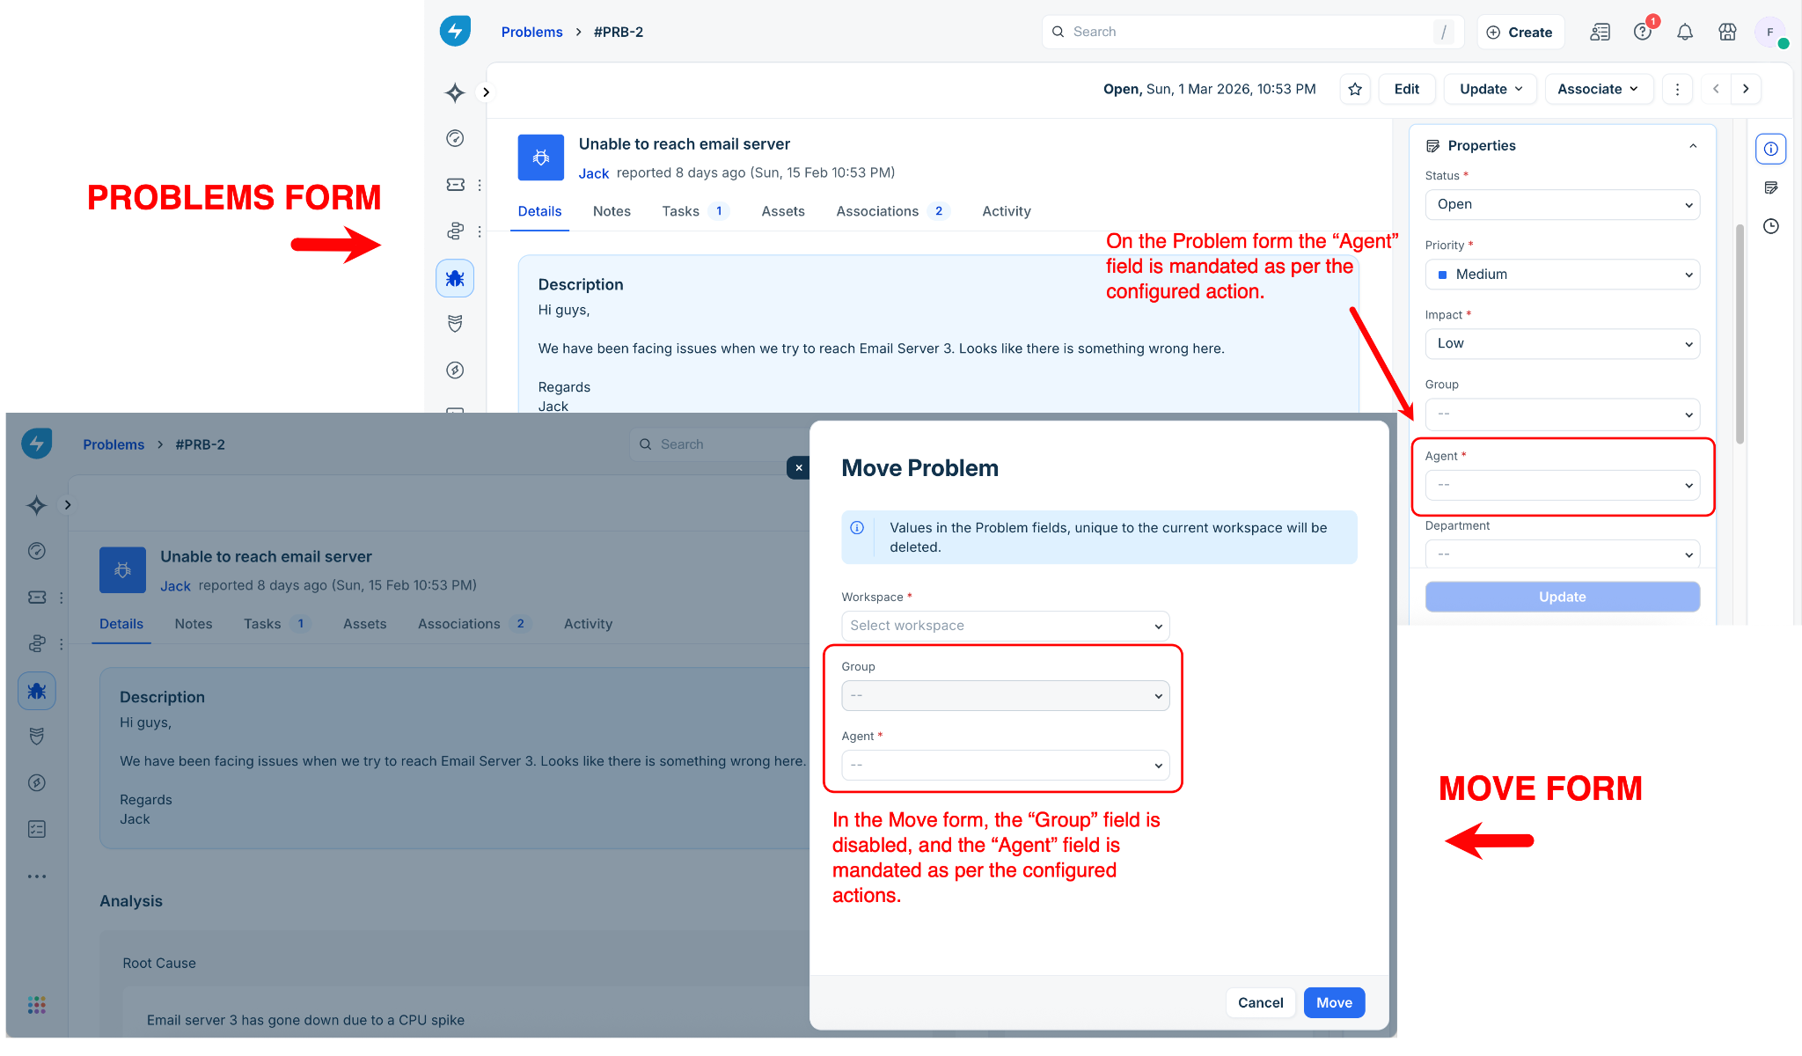Image resolution: width=1802 pixels, height=1056 pixels.
Task: Open the marketplace store icon in the header
Action: (1727, 33)
